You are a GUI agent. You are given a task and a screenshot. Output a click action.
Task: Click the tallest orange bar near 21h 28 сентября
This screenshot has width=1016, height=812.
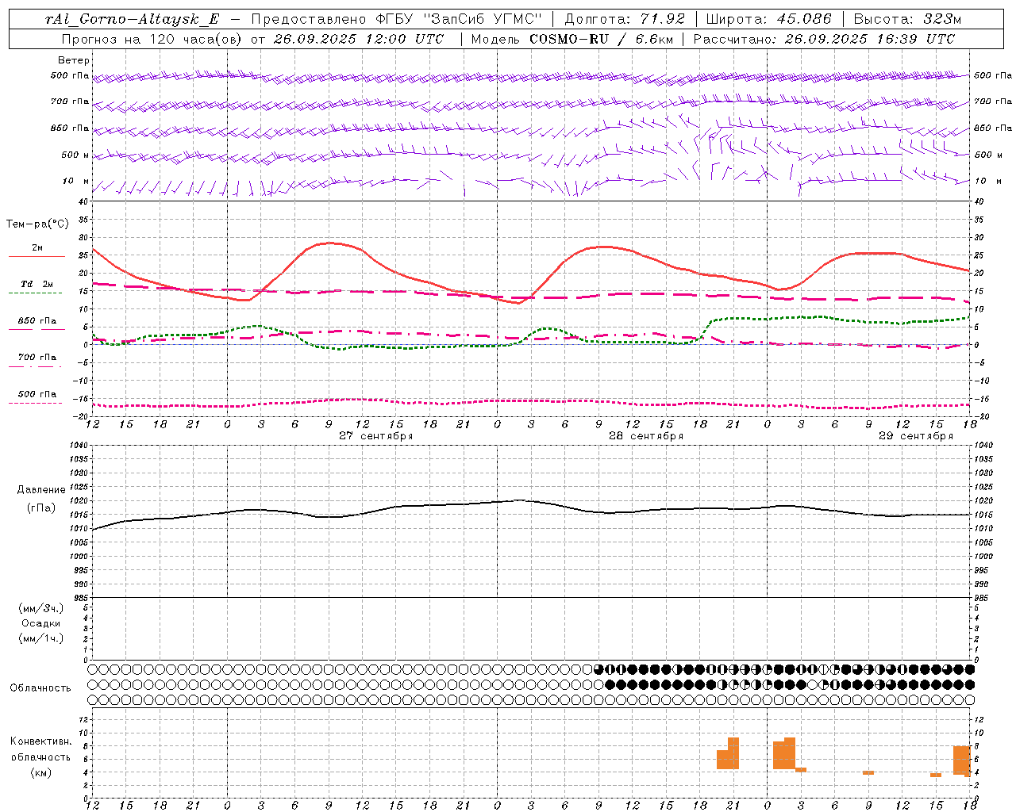click(733, 753)
